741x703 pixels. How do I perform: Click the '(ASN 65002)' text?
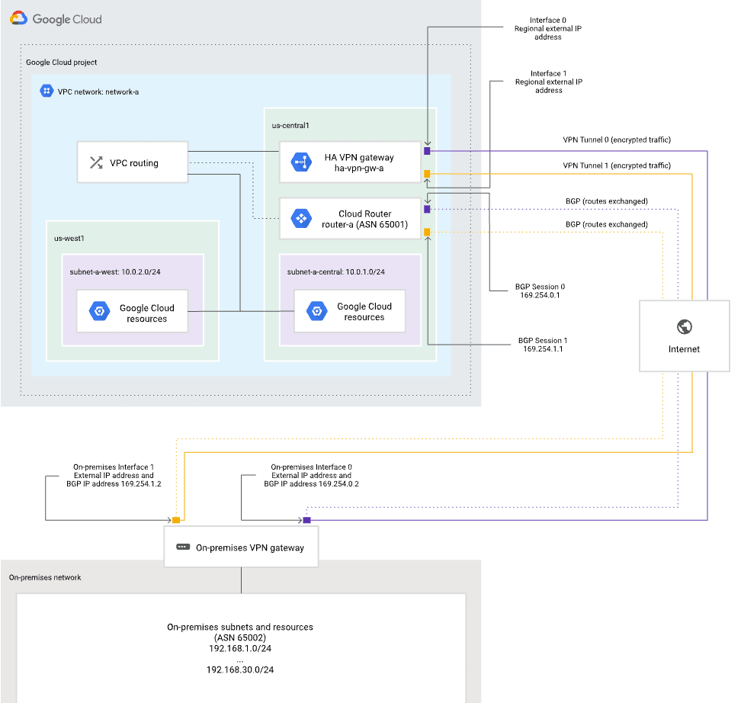(240, 637)
